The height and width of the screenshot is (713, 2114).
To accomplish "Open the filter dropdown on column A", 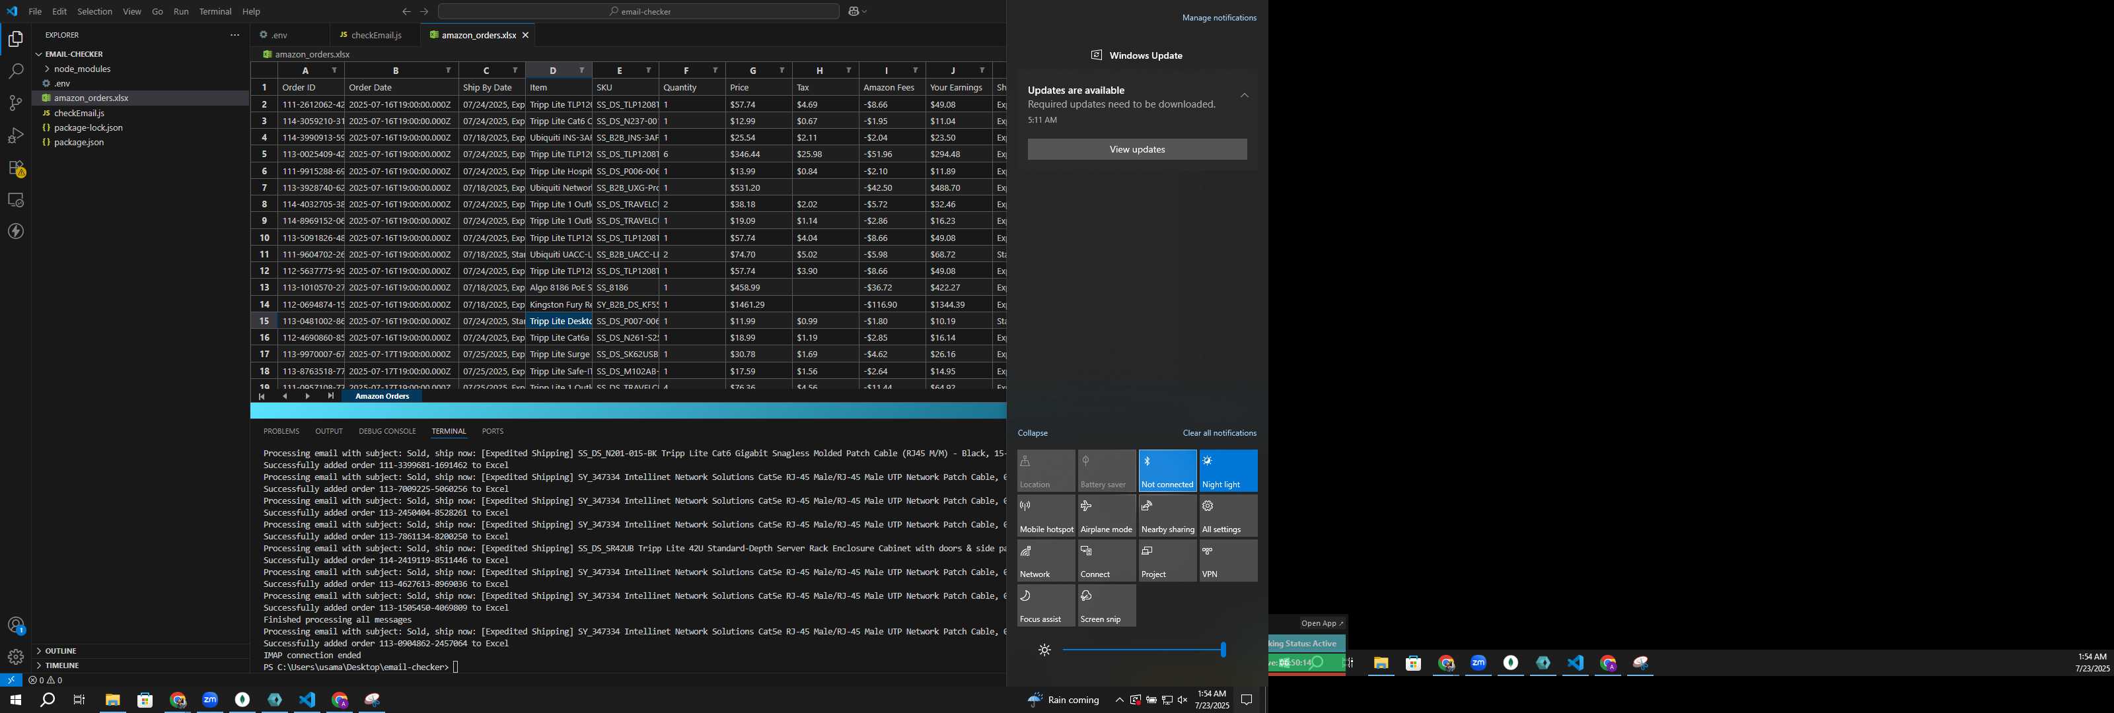I will tap(334, 71).
